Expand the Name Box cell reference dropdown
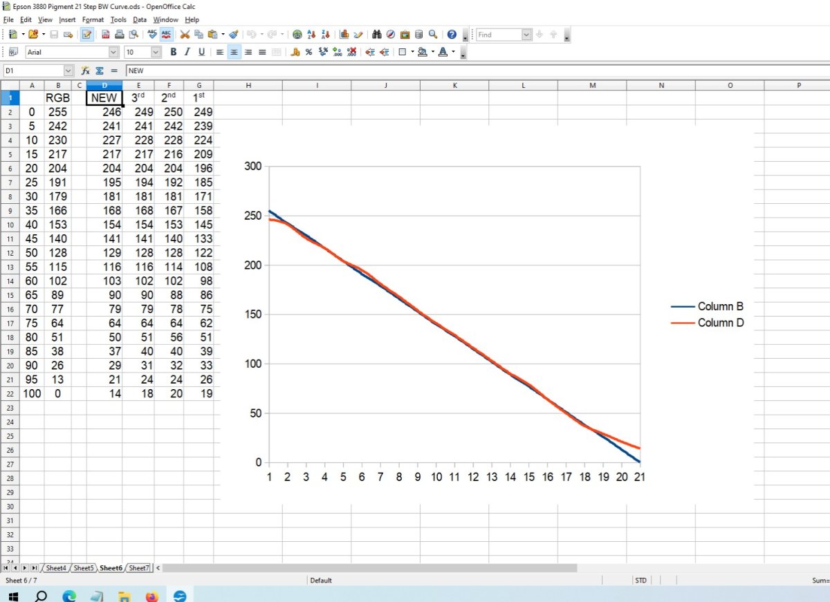Screen dimensions: 830x602 tap(68, 70)
